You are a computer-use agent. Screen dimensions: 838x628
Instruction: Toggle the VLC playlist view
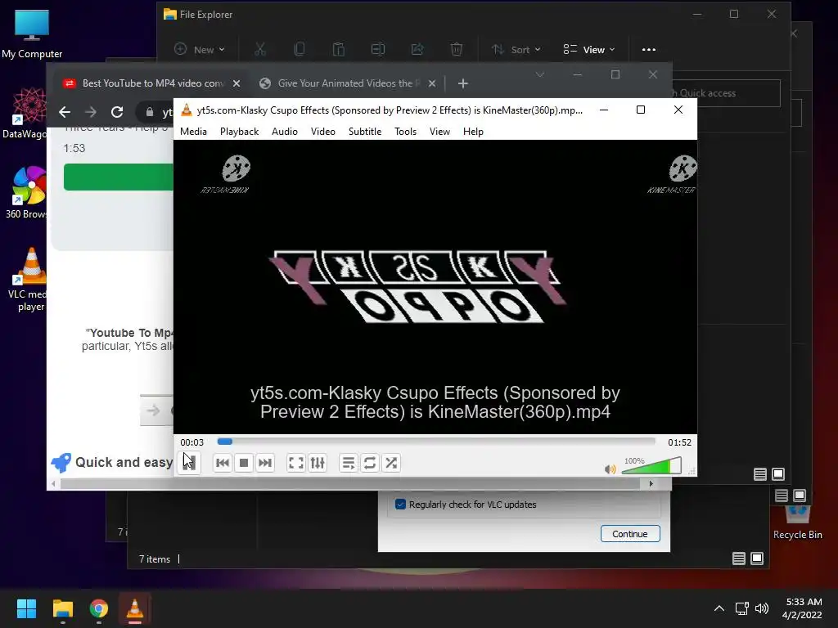(348, 463)
